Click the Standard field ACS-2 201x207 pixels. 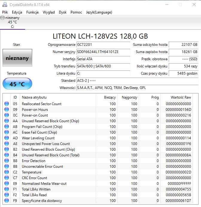point(137,80)
